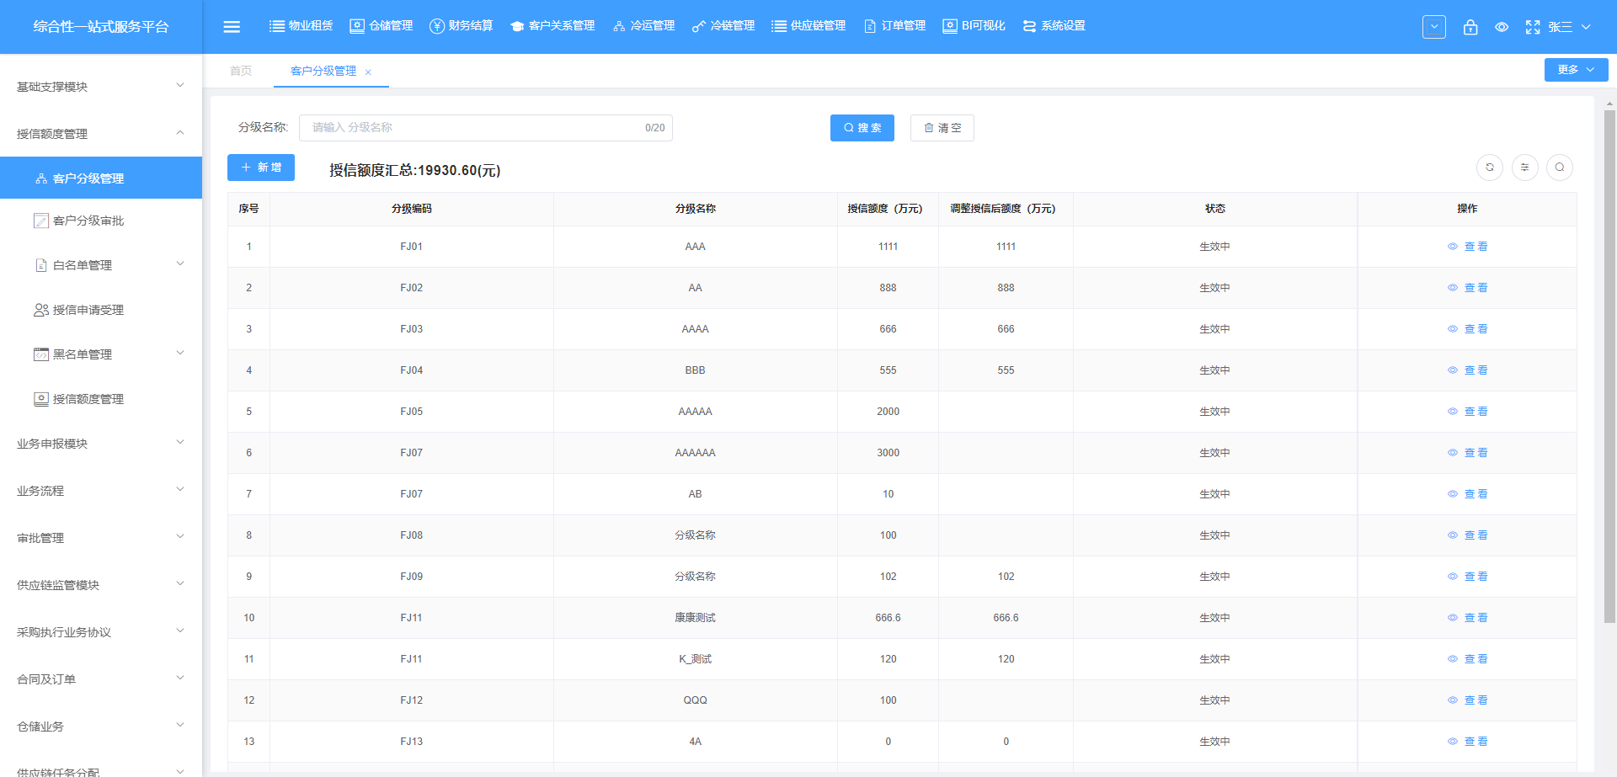The width and height of the screenshot is (1617, 777).
Task: Open 系统设置 top menu
Action: coord(1054,26)
